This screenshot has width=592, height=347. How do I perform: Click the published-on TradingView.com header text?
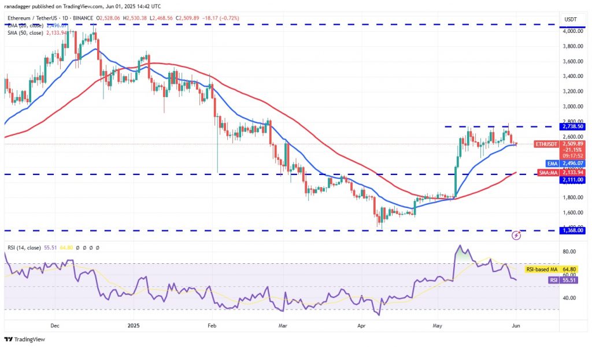click(x=84, y=6)
